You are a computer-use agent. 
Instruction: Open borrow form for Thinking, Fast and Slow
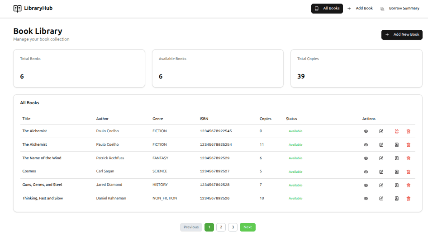click(x=397, y=199)
